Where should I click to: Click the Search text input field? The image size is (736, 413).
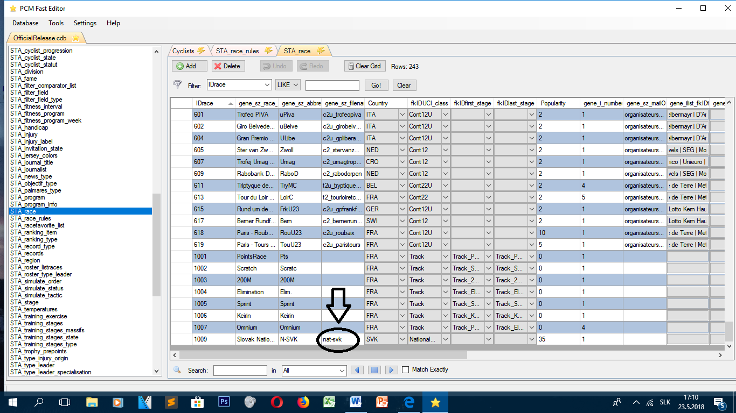(240, 371)
